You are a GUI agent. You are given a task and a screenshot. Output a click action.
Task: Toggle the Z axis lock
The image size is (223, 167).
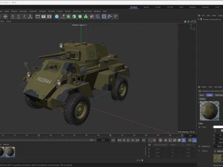pos(24,17)
